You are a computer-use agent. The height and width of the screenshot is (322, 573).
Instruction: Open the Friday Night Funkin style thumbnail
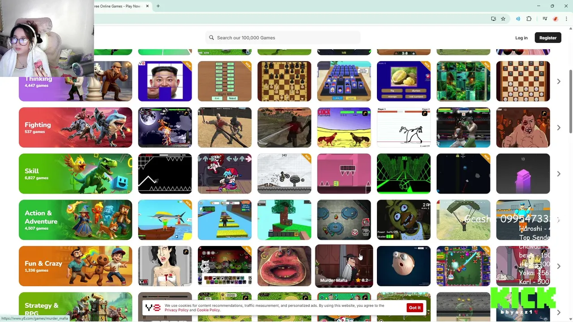click(224, 174)
